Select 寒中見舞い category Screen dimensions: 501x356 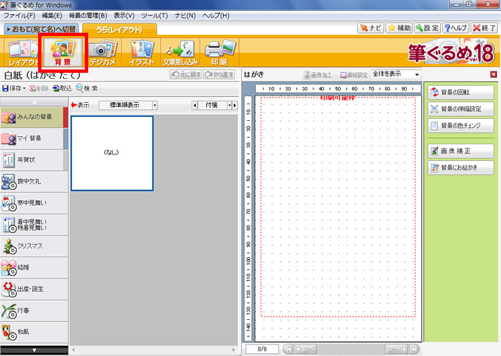tap(34, 203)
